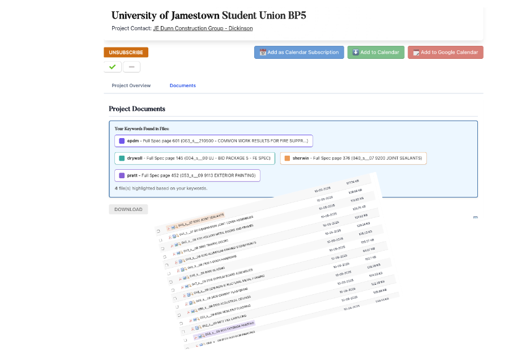Click the green checkmark icon button
513x352 pixels.
tap(112, 67)
